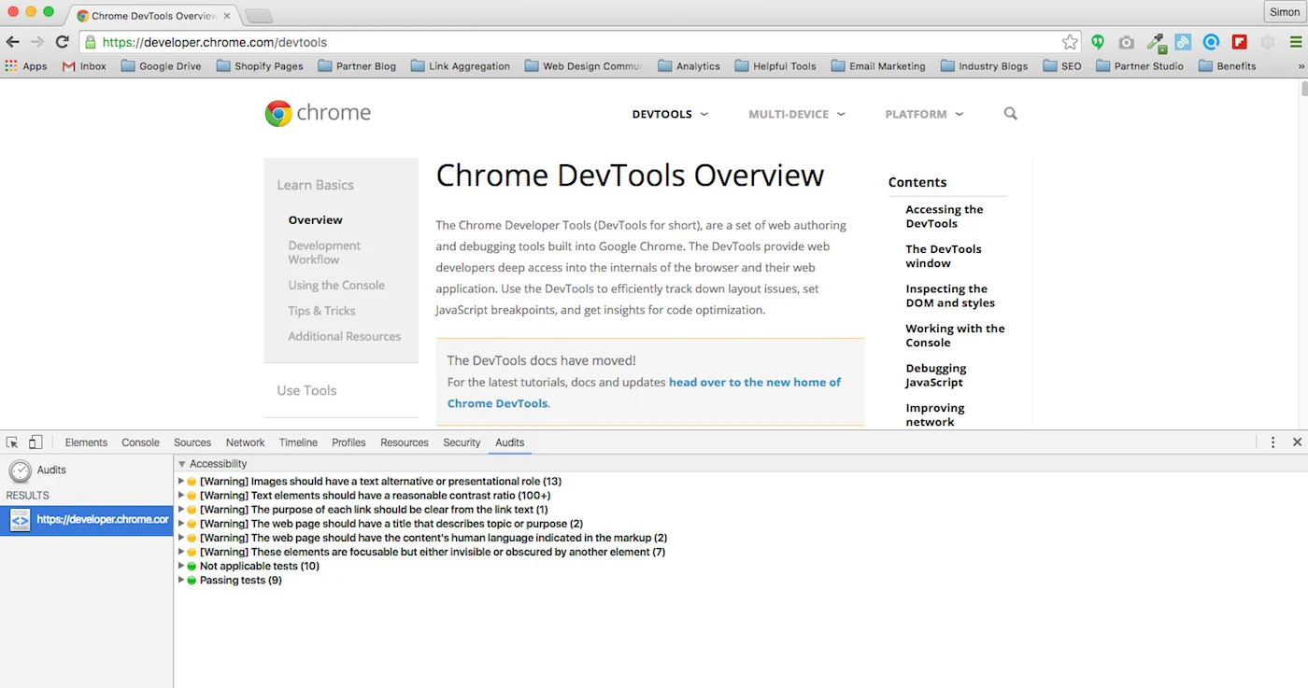1308x688 pixels.
Task: Open the Google Hangouts extension icon
Action: point(1098,42)
